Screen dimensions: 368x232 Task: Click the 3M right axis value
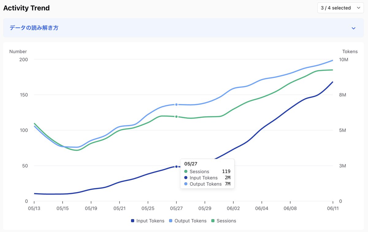tap(343, 166)
